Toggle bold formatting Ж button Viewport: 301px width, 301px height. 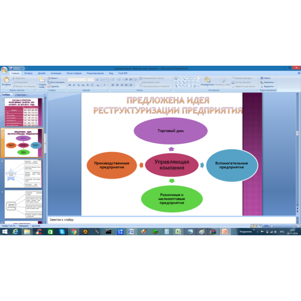click(x=70, y=85)
